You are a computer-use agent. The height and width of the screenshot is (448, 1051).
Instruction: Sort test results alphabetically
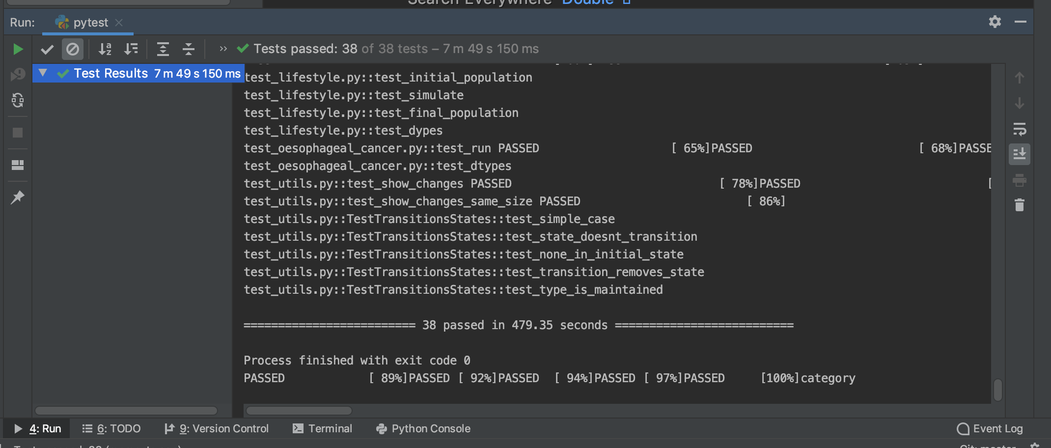[105, 49]
